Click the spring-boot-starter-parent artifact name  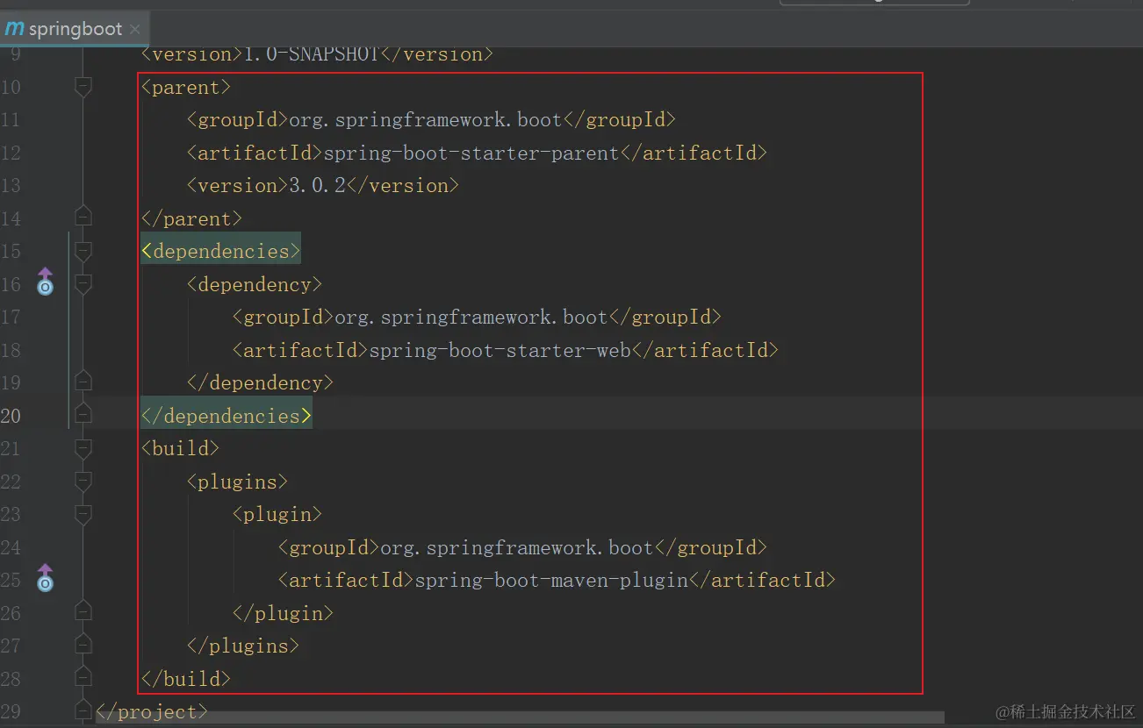tap(471, 153)
